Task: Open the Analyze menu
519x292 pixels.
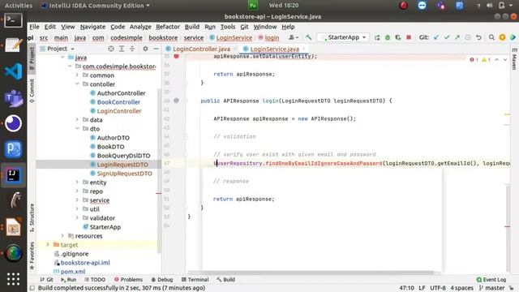Action: 140,27
